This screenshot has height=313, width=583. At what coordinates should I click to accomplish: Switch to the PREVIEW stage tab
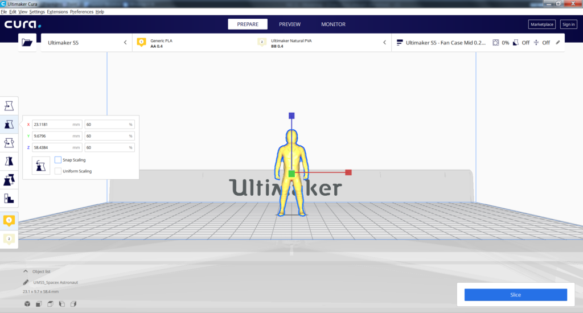289,24
